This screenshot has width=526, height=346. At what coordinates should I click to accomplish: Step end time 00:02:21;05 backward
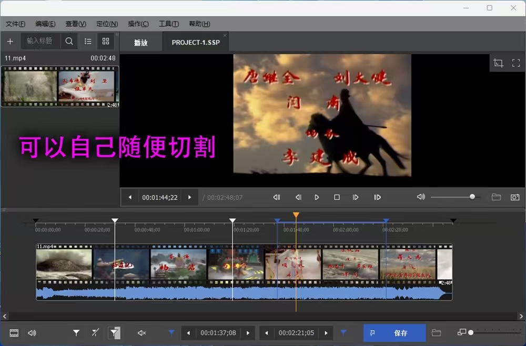click(266, 333)
